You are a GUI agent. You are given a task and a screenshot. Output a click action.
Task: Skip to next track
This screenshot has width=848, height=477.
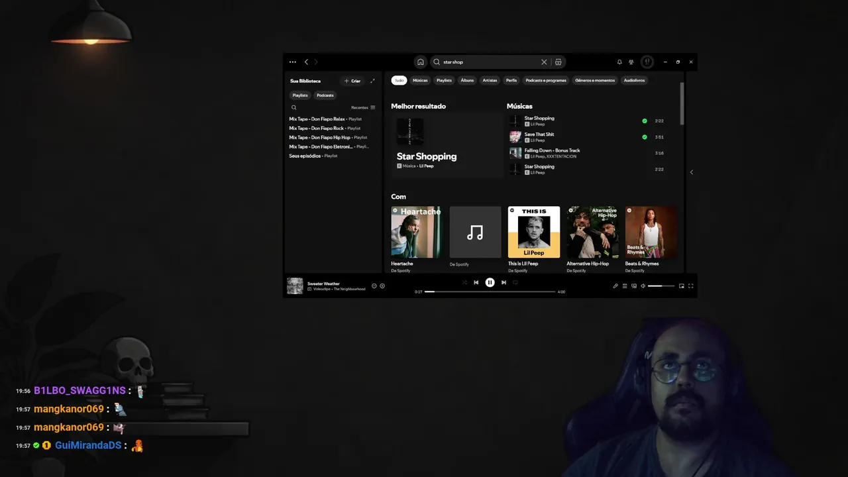click(503, 282)
